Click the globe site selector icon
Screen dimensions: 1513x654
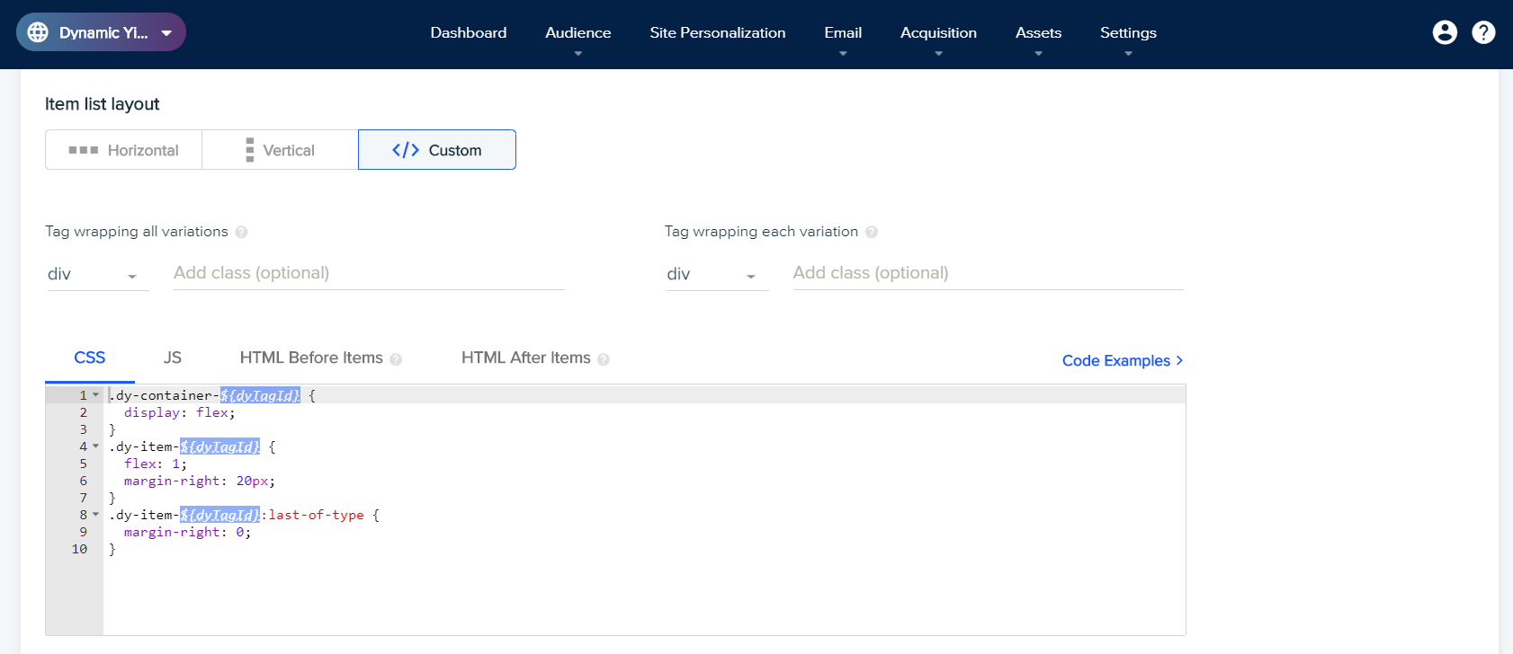38,32
